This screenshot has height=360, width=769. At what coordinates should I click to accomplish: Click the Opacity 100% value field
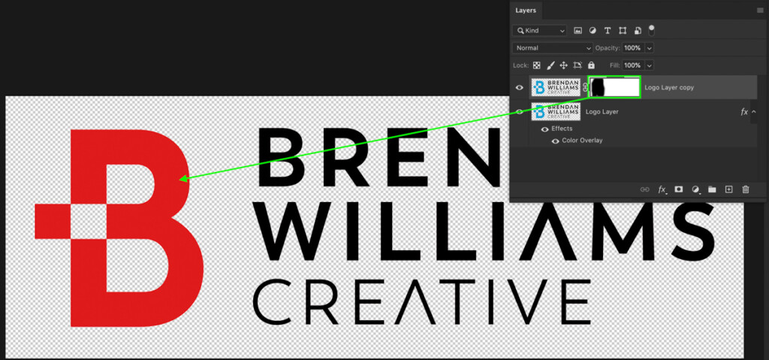tap(633, 48)
